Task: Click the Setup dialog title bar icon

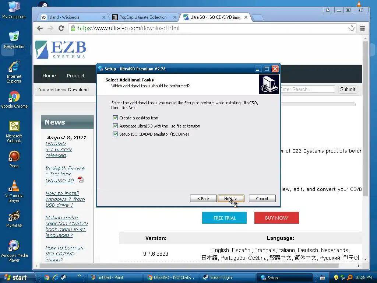Action: 101,69
